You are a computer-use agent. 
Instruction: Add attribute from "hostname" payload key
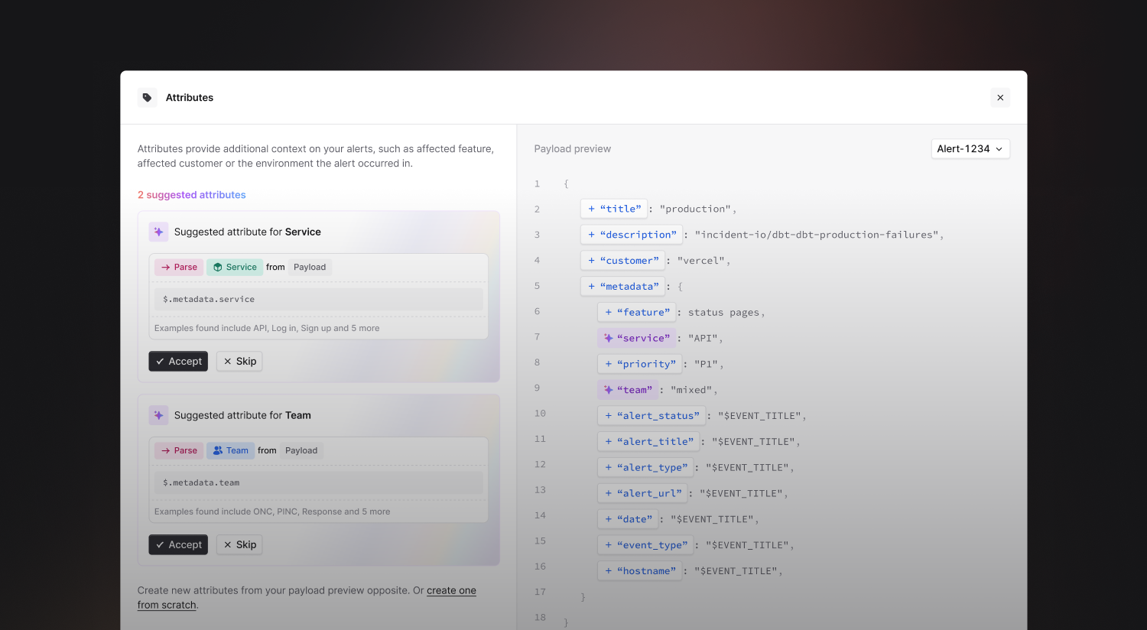tap(640, 571)
